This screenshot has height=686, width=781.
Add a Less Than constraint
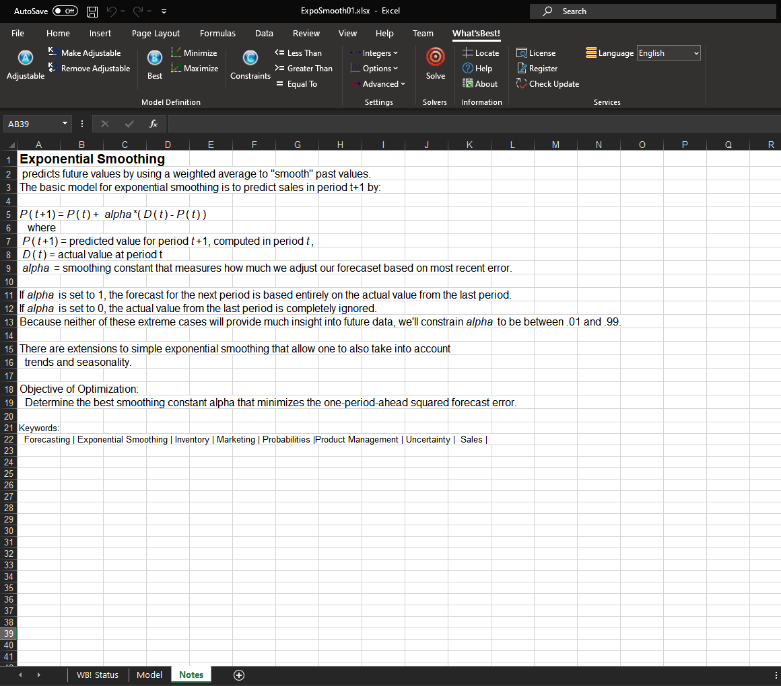coord(298,52)
